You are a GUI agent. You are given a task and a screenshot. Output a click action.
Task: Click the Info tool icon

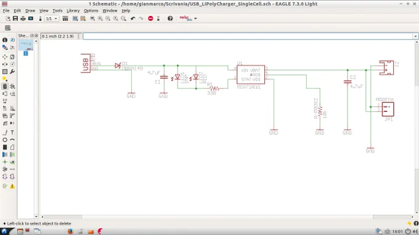[x=5, y=40]
